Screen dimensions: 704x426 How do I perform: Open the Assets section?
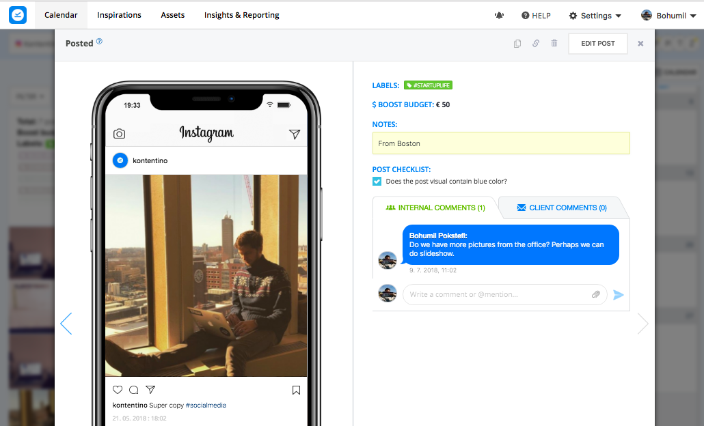(x=172, y=15)
